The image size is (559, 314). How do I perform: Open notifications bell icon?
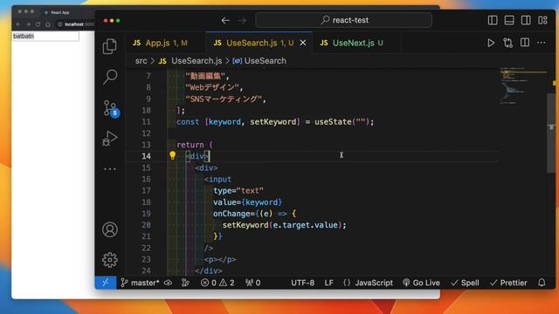(x=542, y=283)
